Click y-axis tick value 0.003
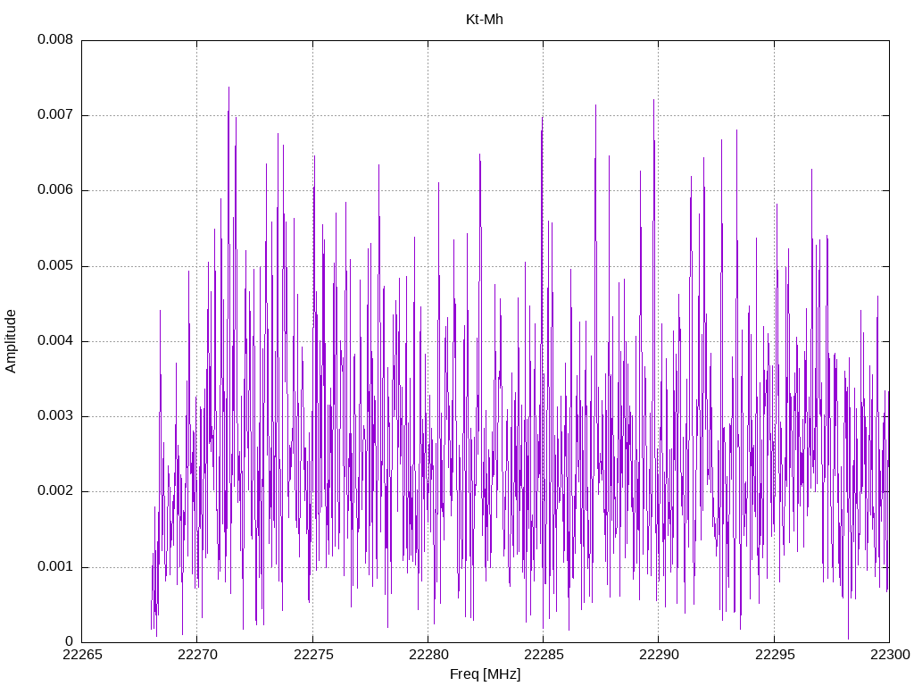Viewport: 914px width, 686px height. coord(55,416)
